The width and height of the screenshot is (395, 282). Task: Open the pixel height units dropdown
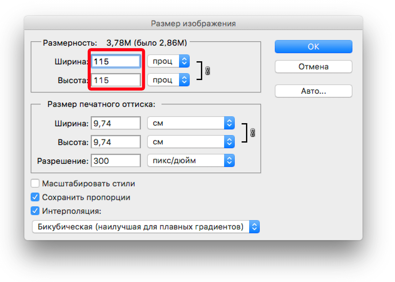coord(168,80)
